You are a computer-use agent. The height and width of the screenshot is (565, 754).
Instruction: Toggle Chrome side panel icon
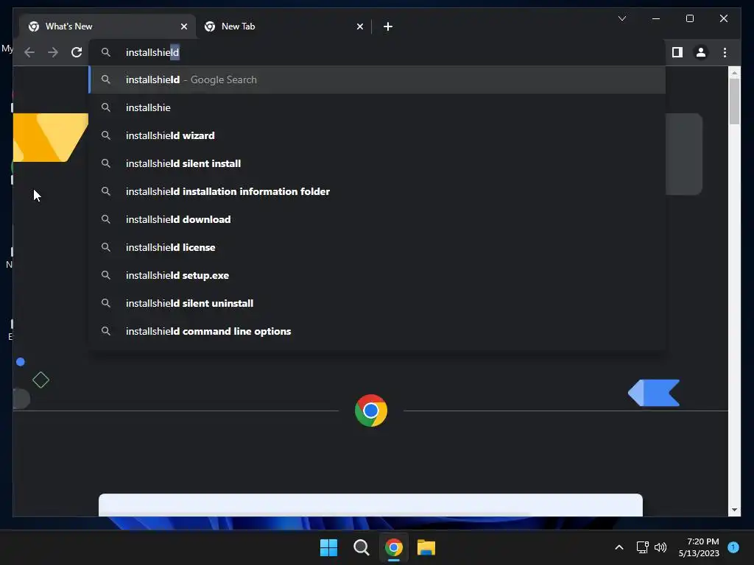[677, 52]
